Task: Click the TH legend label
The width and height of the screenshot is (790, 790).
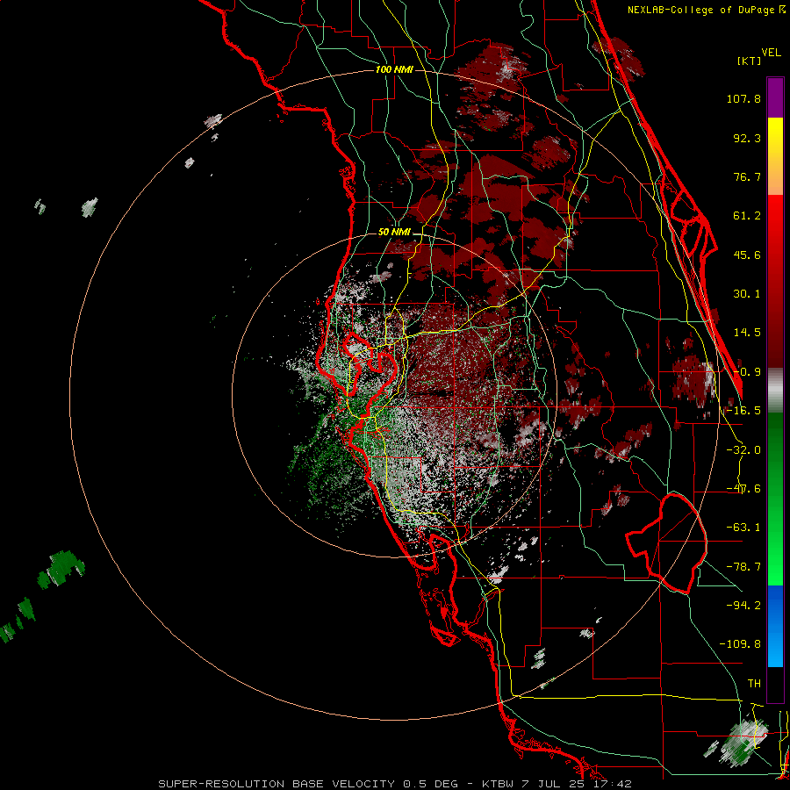Action: click(754, 684)
